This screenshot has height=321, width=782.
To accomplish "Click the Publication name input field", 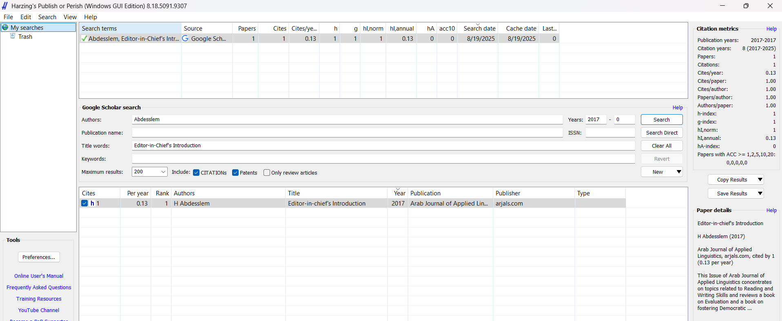I will 347,133.
